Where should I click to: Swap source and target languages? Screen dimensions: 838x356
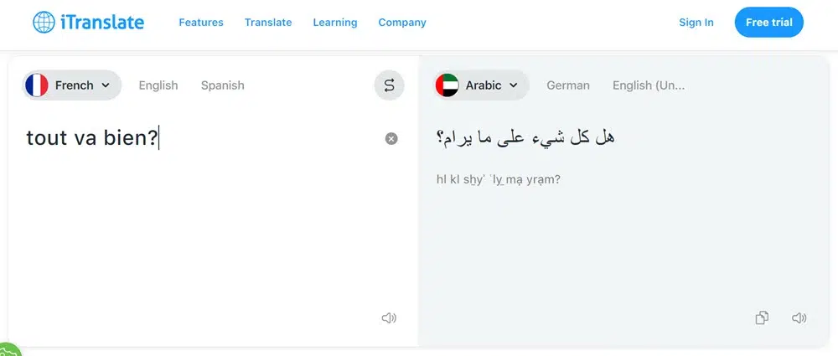coord(389,85)
